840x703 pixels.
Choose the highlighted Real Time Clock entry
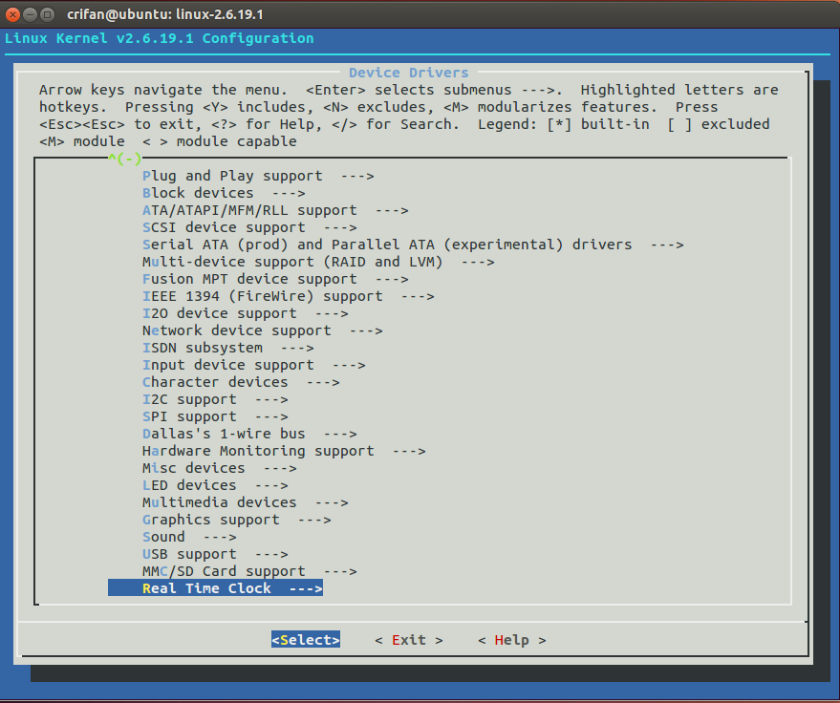click(215, 587)
